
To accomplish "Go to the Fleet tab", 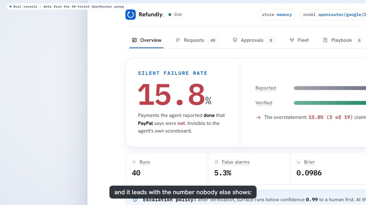I will (299, 40).
